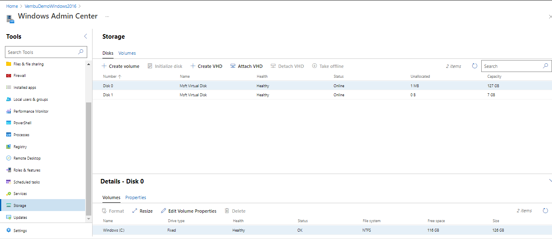Click Edit Volume Properties
552x239 pixels.
point(189,211)
